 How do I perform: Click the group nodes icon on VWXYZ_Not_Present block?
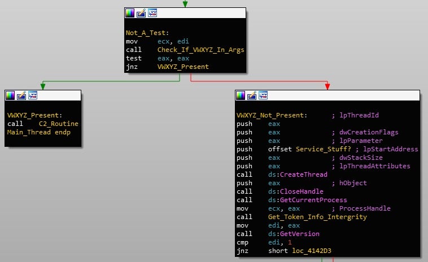[263, 95]
